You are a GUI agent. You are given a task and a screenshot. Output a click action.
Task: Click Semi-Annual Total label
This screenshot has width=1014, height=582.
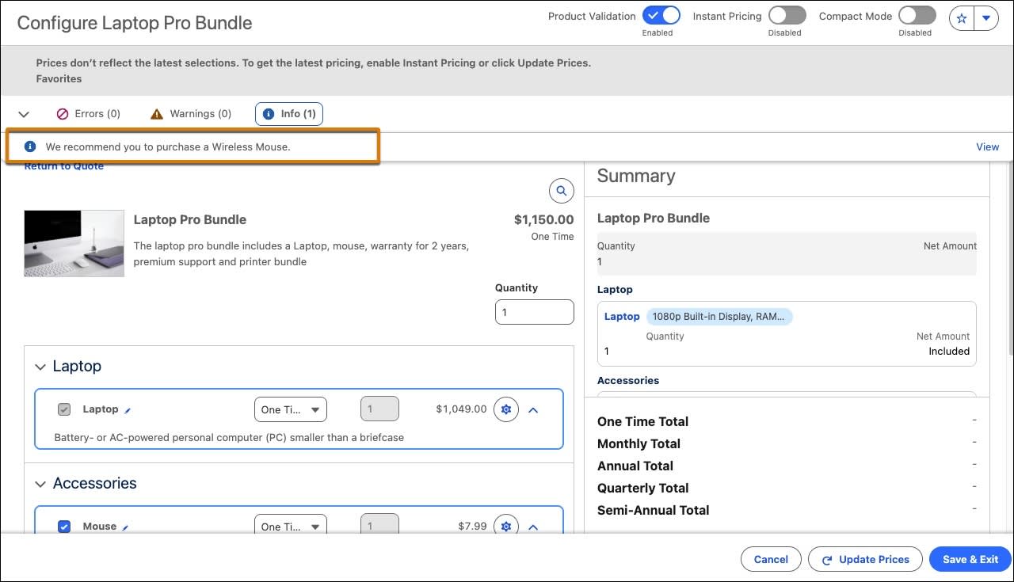coord(653,510)
